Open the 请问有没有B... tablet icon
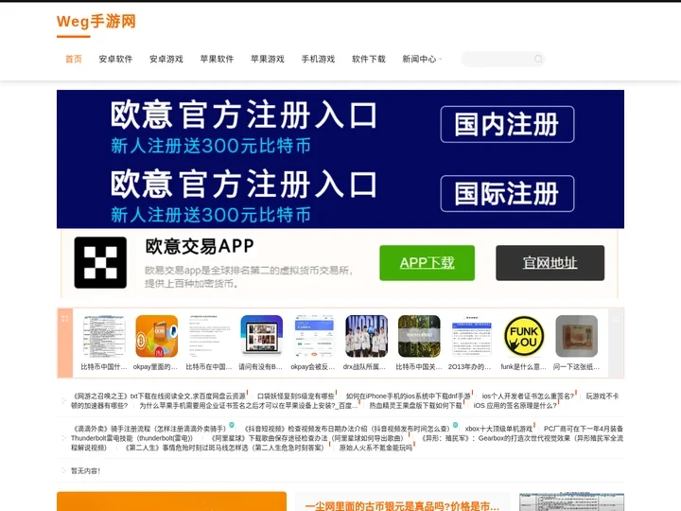 (x=261, y=336)
